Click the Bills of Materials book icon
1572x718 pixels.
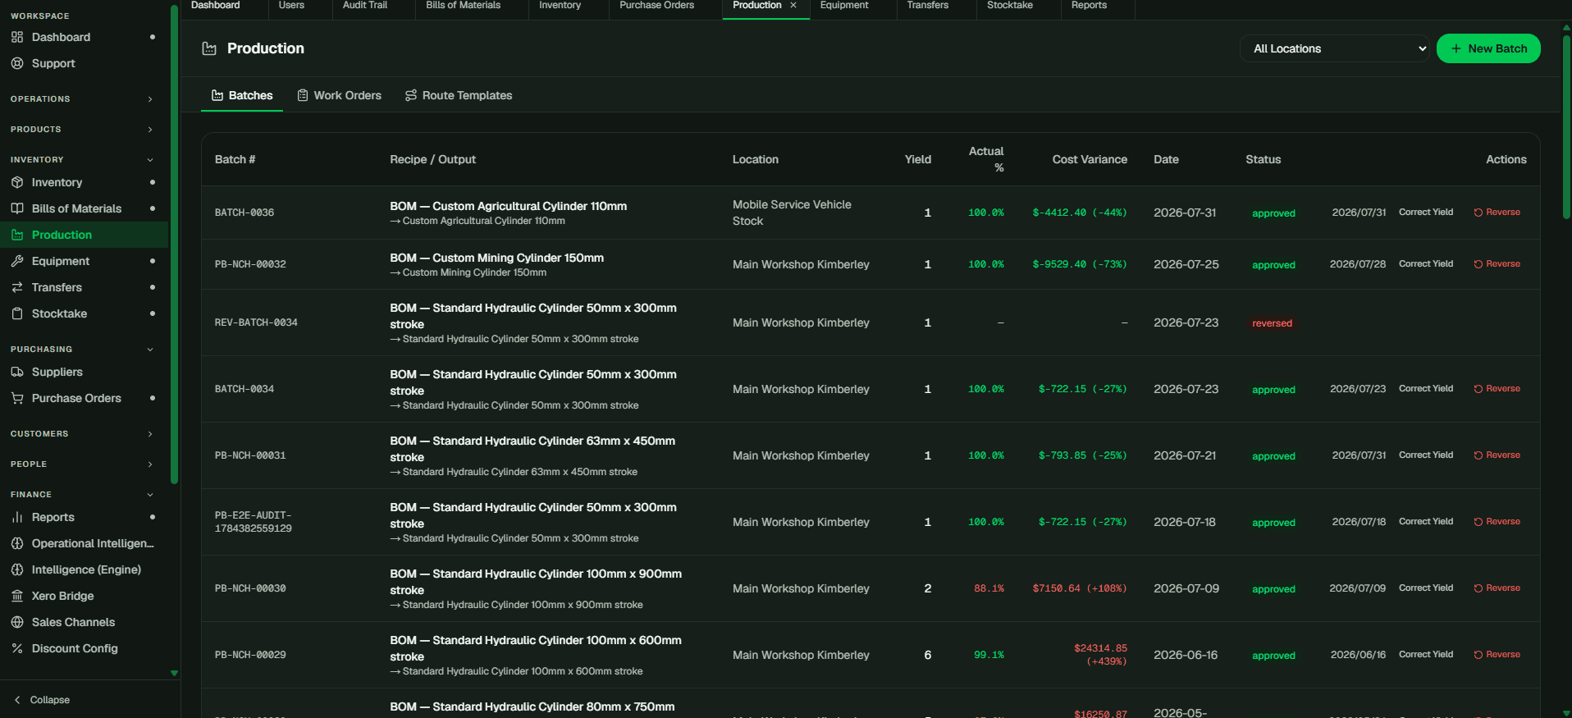point(17,208)
